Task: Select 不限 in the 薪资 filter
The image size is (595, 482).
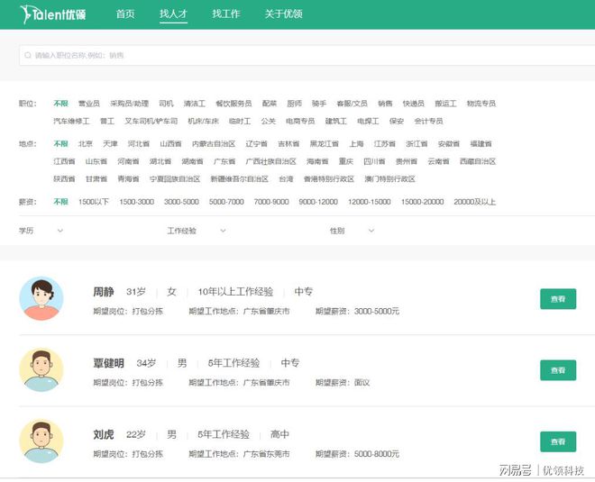Action: (60, 202)
